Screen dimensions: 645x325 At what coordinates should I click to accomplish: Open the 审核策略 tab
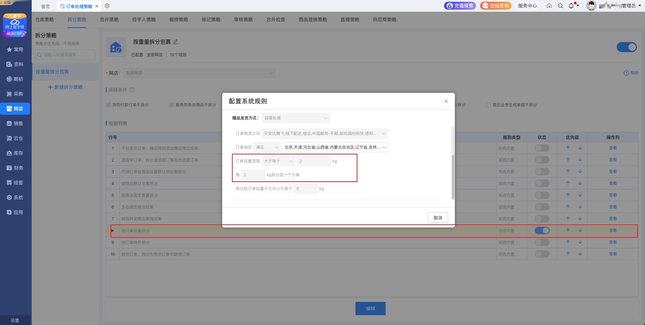point(243,20)
